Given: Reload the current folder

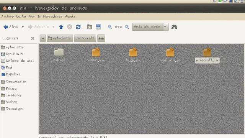Looking at the screenshot, I should point(78,27).
